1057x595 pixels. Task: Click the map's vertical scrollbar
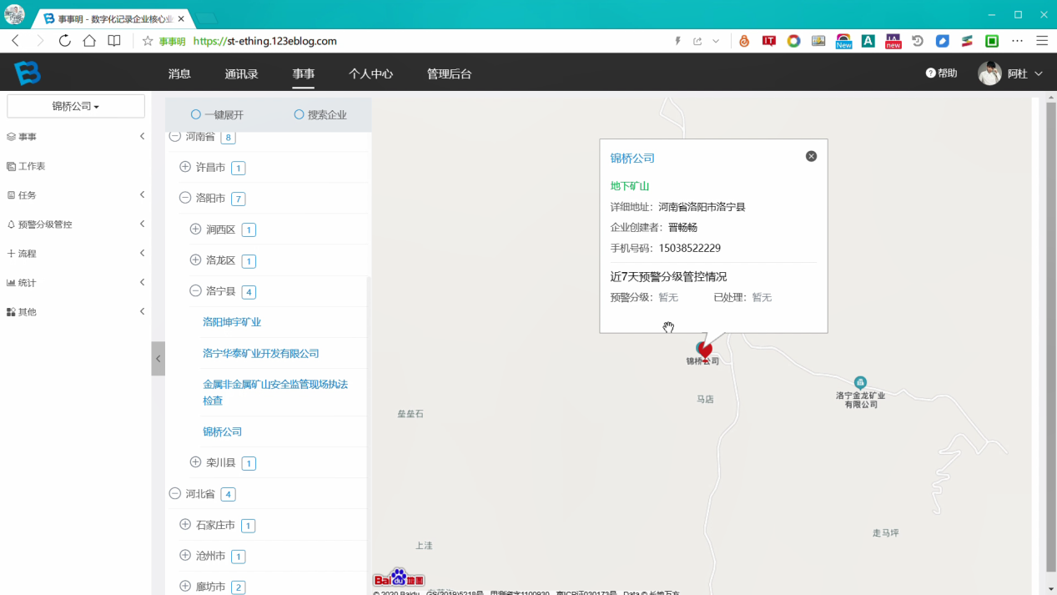1050,334
